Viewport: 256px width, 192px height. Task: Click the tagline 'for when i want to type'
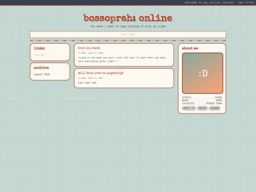coord(128,26)
